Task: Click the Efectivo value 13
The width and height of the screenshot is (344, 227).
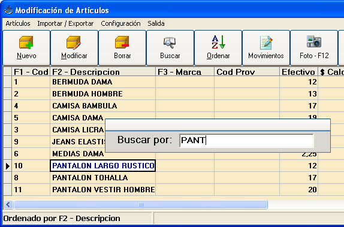Action: (x=299, y=94)
